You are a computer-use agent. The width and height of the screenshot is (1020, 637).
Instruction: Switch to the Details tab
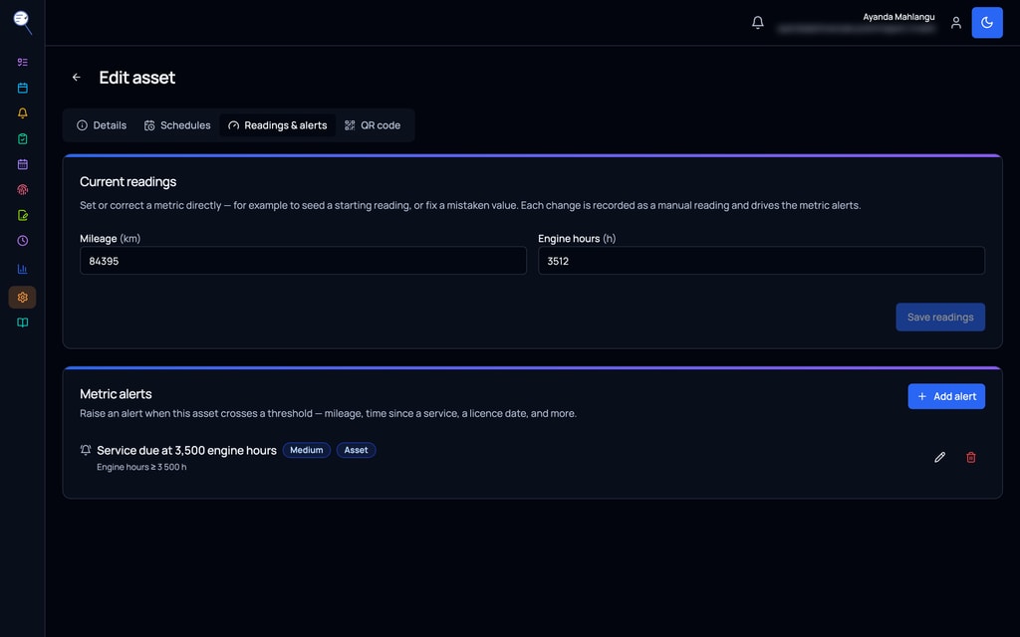click(x=102, y=125)
